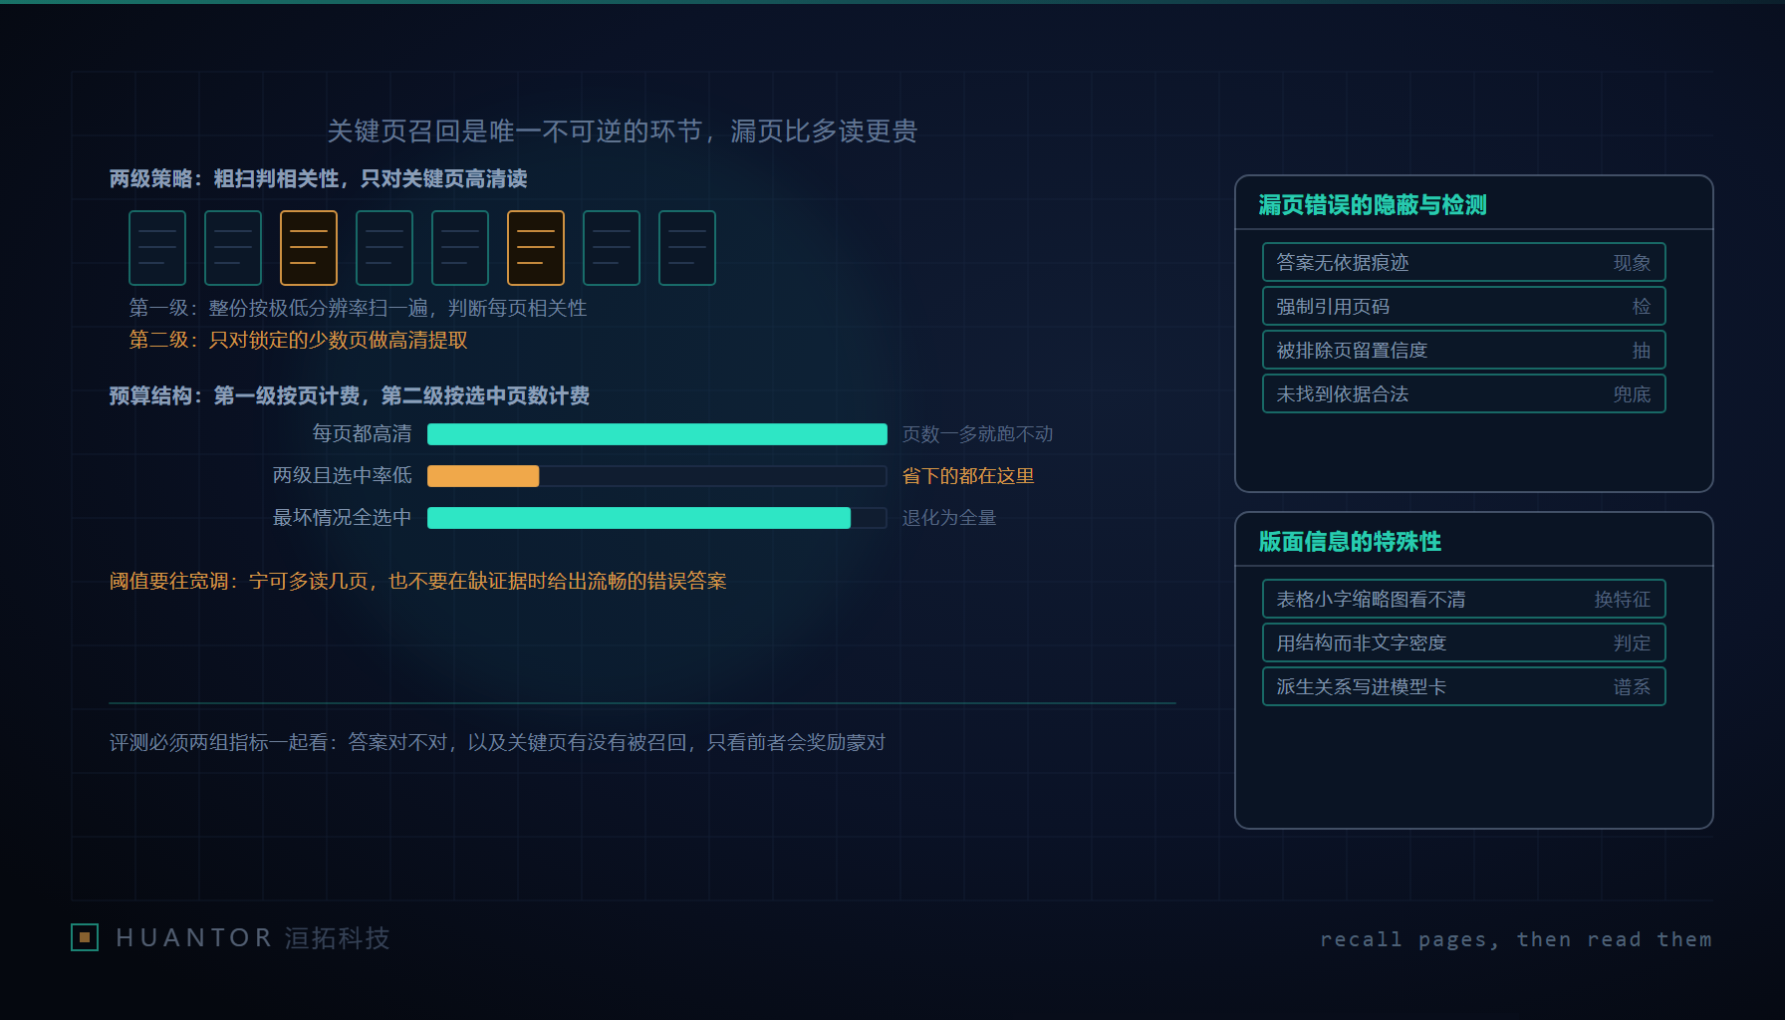Click the 兜底 tag

(x=1632, y=394)
